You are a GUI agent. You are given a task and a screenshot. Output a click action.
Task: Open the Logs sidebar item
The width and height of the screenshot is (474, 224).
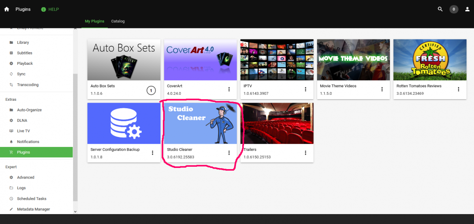[36, 188]
